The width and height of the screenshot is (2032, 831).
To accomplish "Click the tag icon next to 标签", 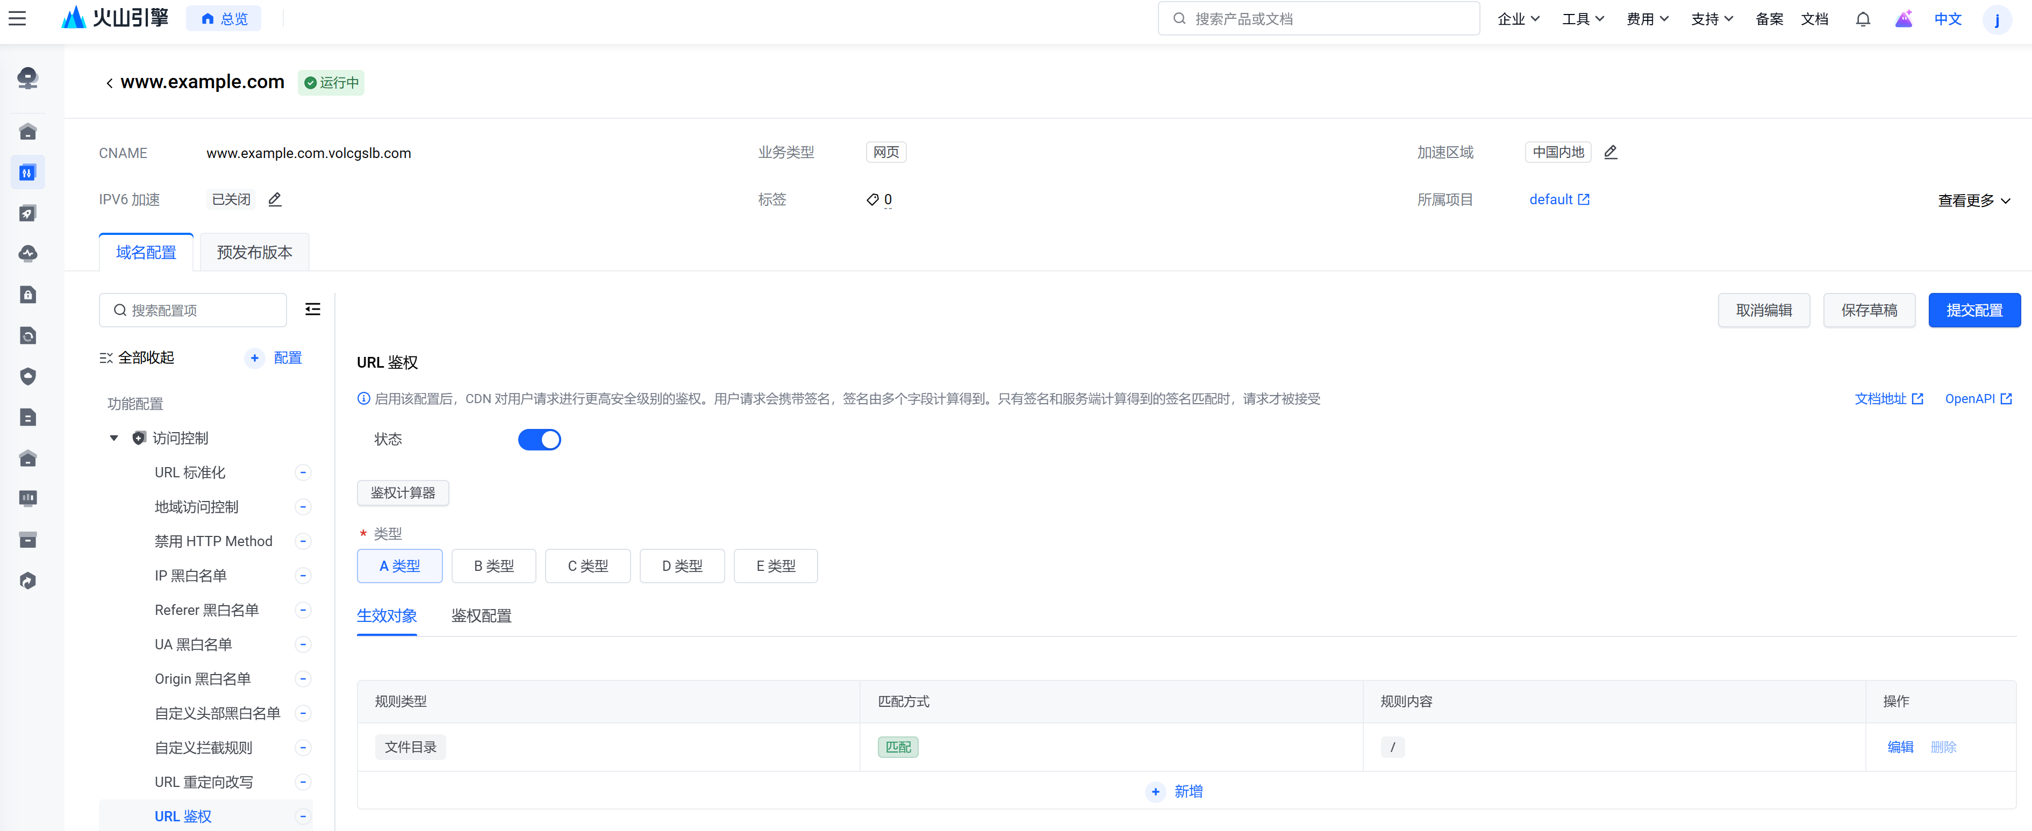I will point(872,199).
